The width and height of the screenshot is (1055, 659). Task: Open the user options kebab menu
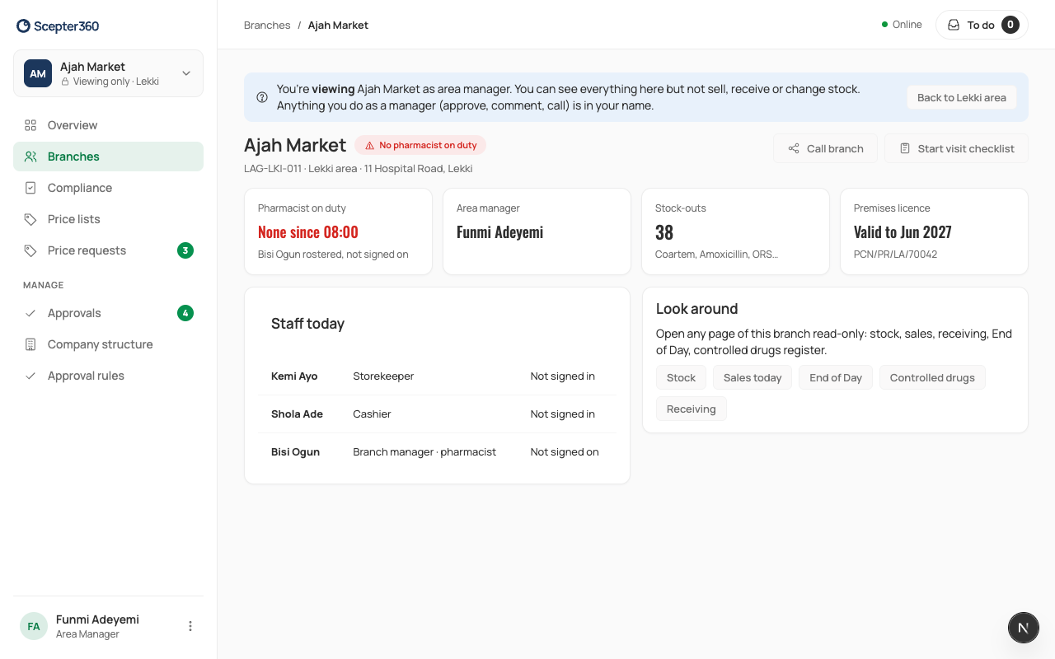[x=190, y=626]
